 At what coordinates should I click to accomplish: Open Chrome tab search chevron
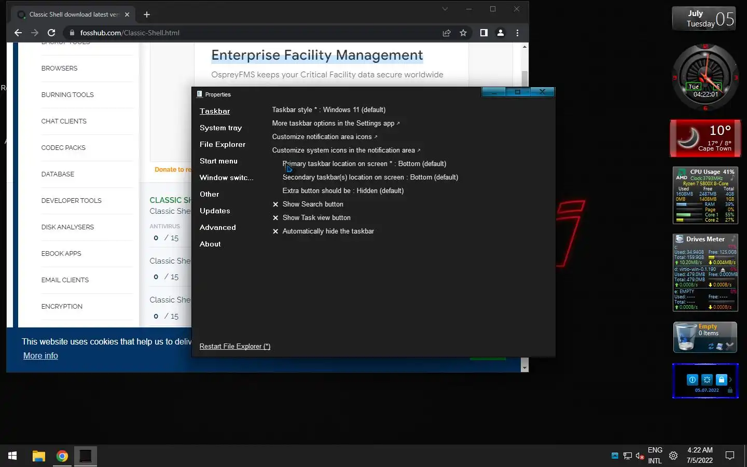click(x=445, y=9)
